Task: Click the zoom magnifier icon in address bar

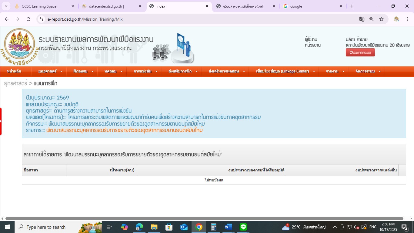Action: pos(372,19)
